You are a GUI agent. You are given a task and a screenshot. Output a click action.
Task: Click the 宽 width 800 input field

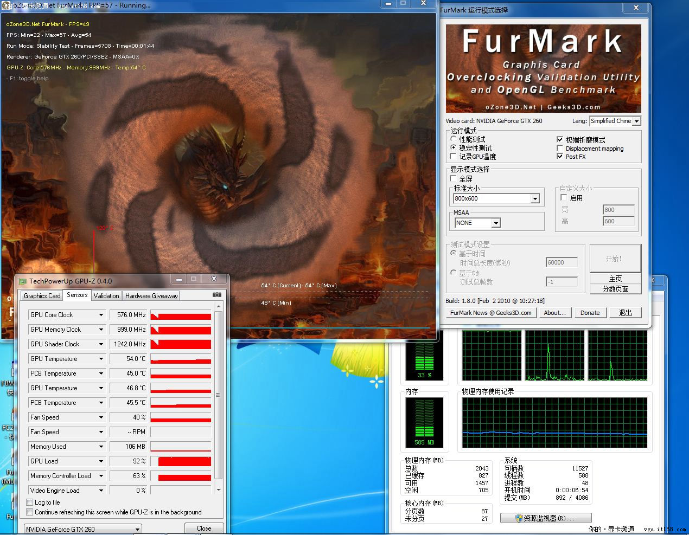pos(618,209)
